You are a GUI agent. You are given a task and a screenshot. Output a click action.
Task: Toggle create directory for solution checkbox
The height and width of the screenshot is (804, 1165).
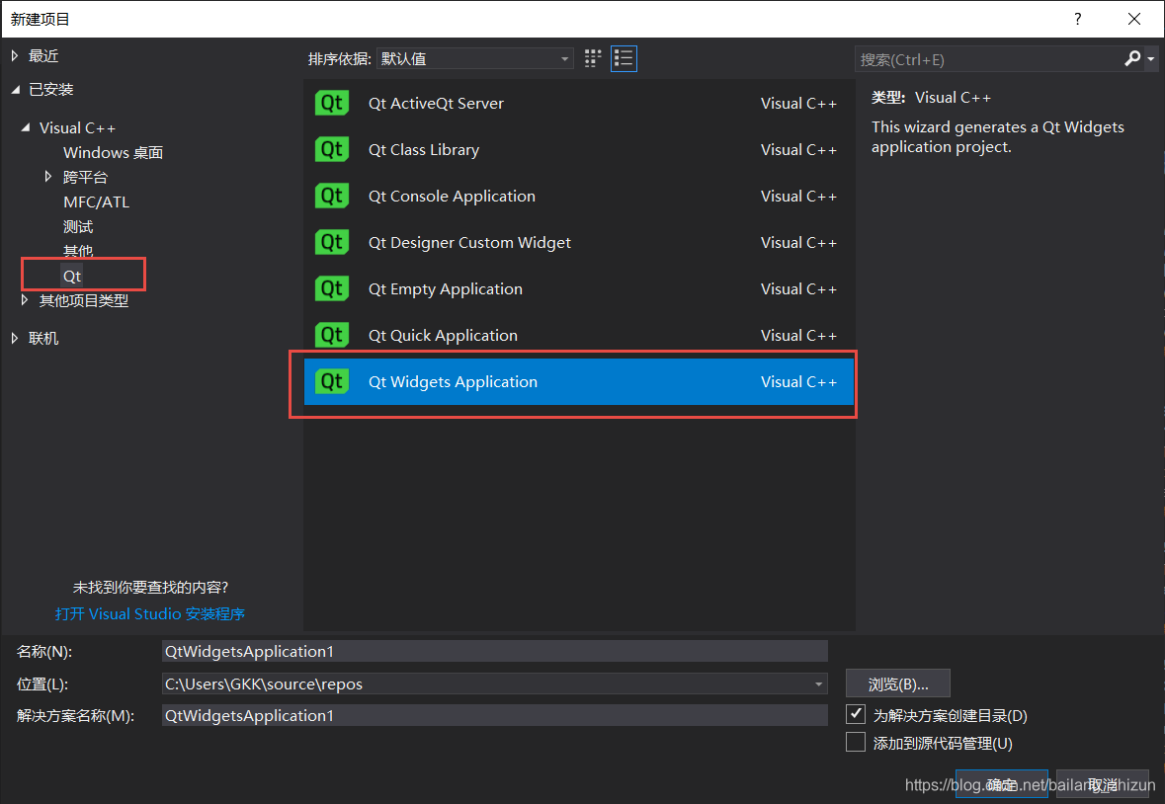tap(856, 714)
